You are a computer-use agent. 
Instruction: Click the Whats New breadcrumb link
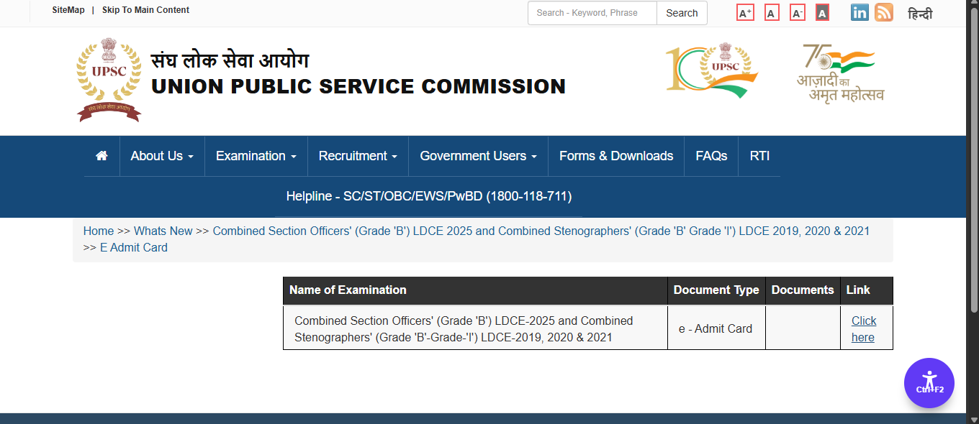tap(163, 231)
